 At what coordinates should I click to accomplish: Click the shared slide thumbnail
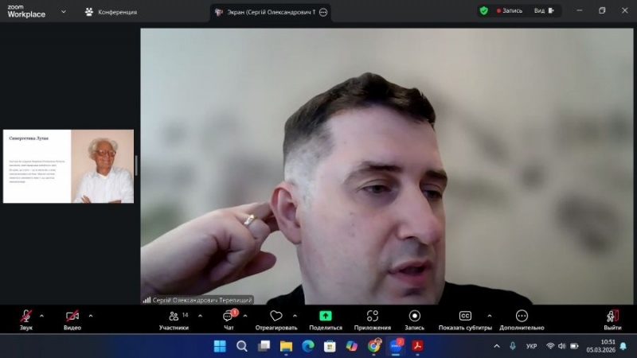point(68,166)
